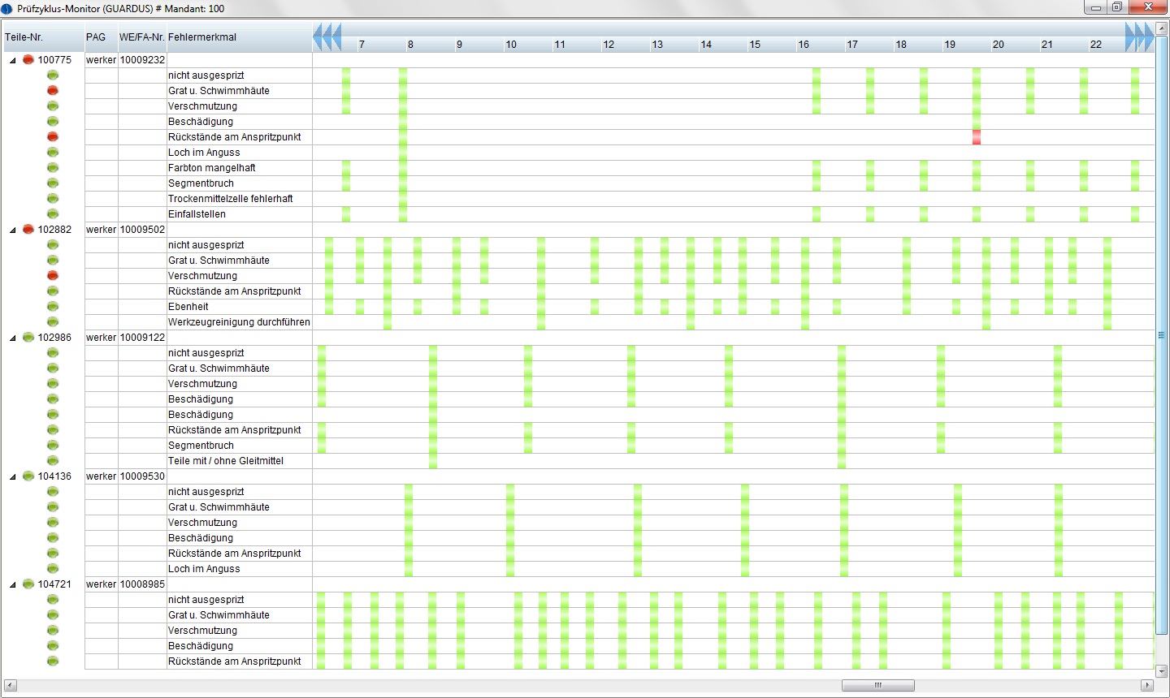Click green status icon beside part 104136

[x=28, y=476]
